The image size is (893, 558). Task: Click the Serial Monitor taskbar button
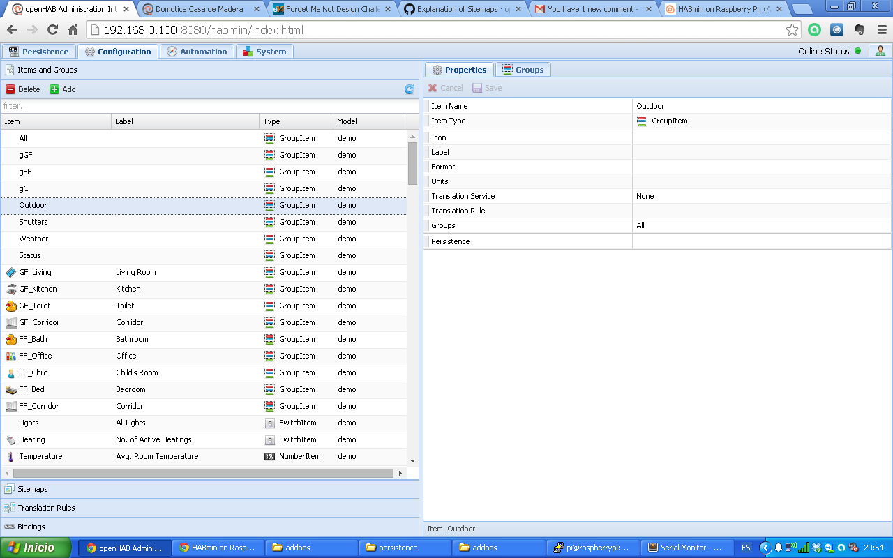click(686, 548)
